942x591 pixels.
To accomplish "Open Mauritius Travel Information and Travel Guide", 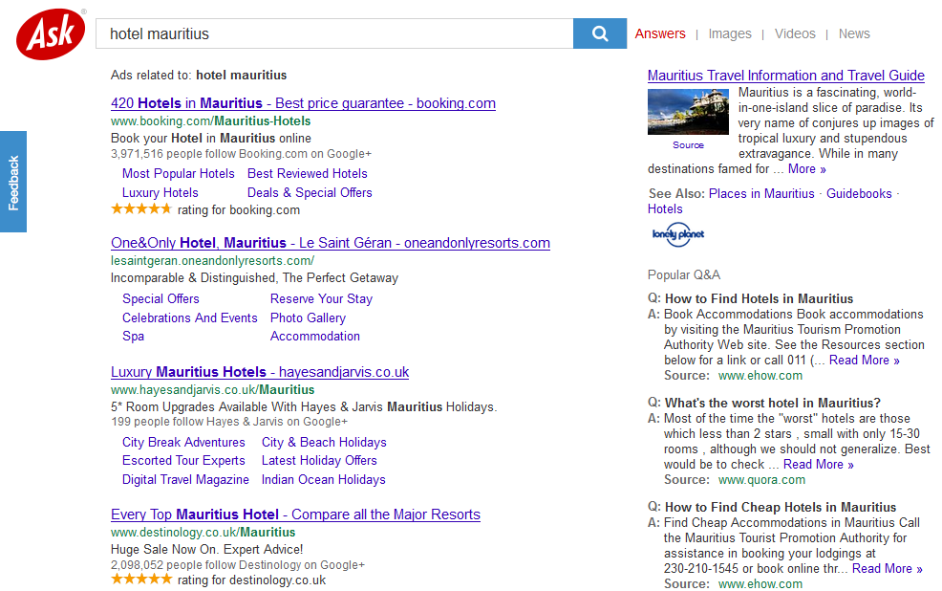I will point(786,76).
